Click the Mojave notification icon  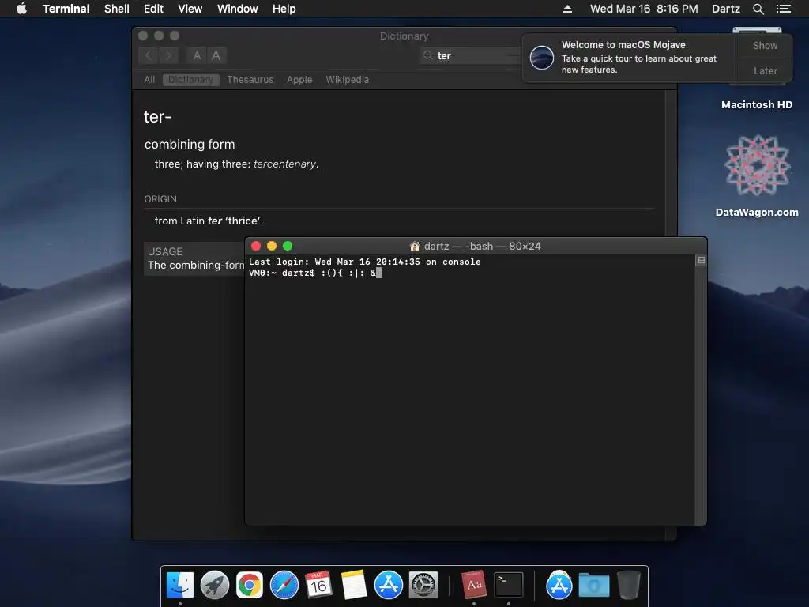pyautogui.click(x=542, y=57)
